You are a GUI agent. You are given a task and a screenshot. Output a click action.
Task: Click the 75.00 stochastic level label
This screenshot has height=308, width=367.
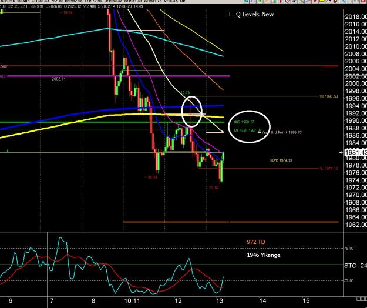coord(349,249)
